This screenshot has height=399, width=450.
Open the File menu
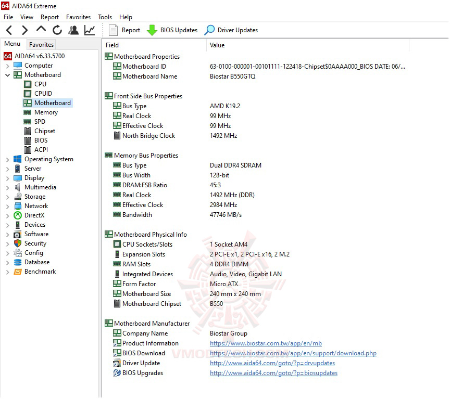coord(8,17)
